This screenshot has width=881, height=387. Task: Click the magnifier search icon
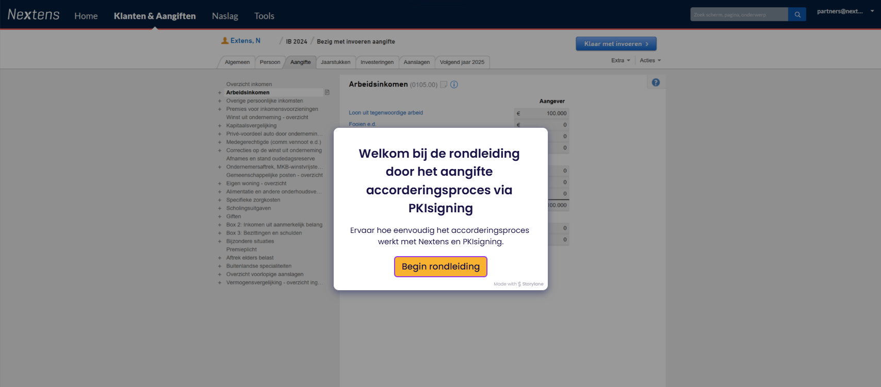tap(797, 14)
